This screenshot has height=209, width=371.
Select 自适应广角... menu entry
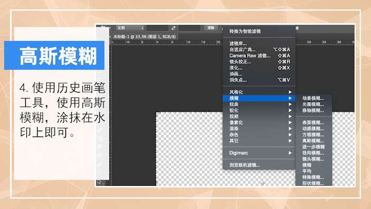(259, 50)
